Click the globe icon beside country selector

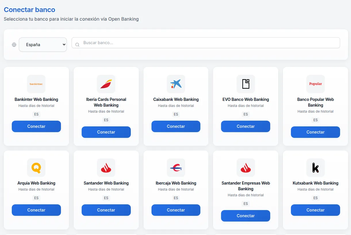tap(14, 45)
